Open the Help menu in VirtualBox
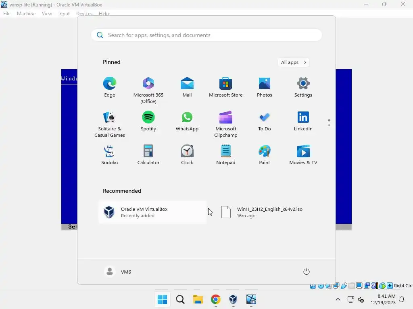The width and height of the screenshot is (413, 309). (x=104, y=13)
